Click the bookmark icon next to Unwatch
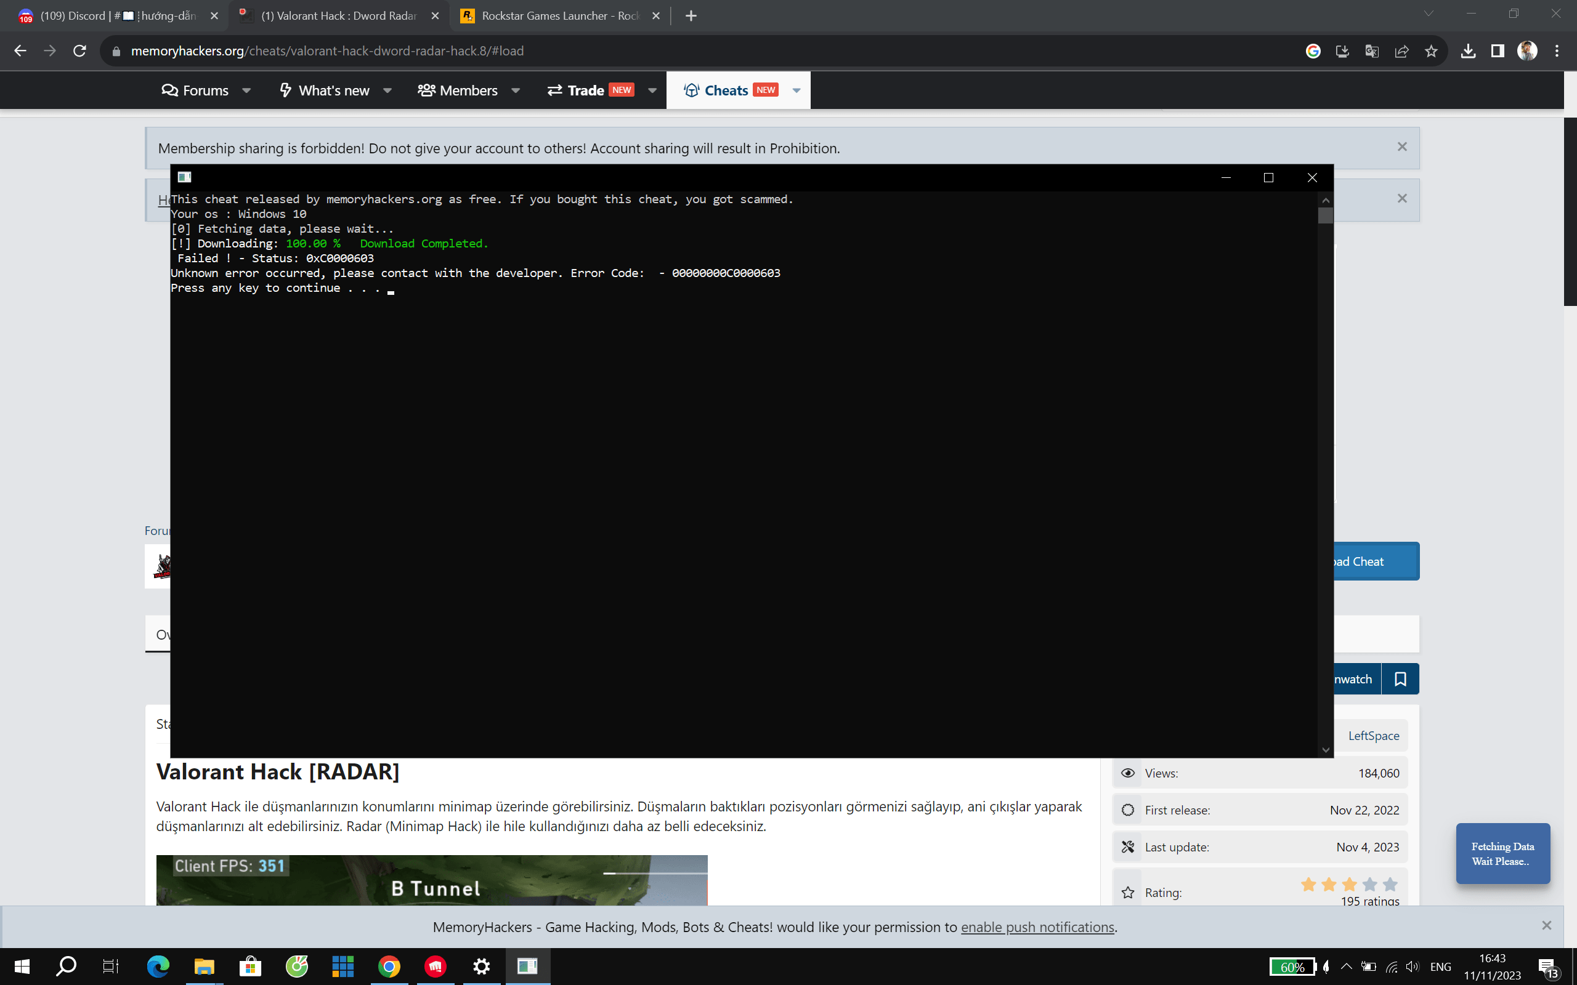 [x=1400, y=679]
